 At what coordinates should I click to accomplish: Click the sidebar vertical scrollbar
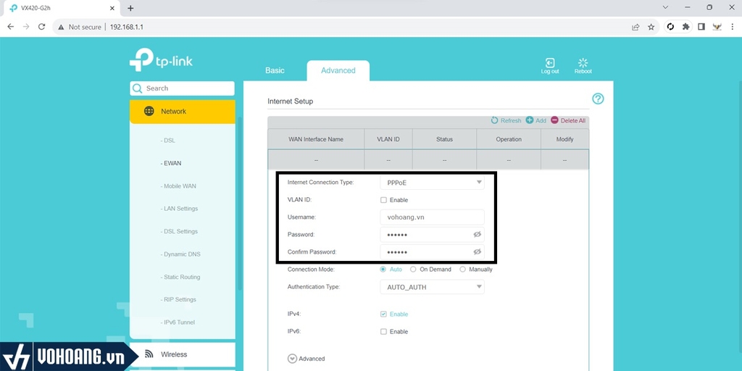tap(239, 204)
